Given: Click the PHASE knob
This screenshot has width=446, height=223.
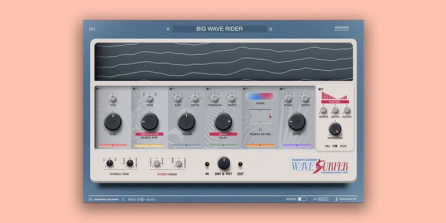Looking at the screenshot, I should [288, 99].
